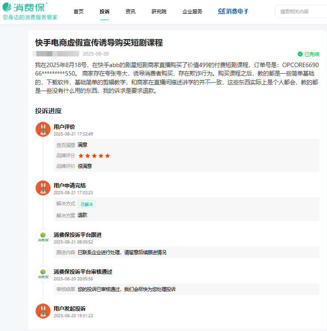Open the 资讯 navigation tab

coord(130,12)
